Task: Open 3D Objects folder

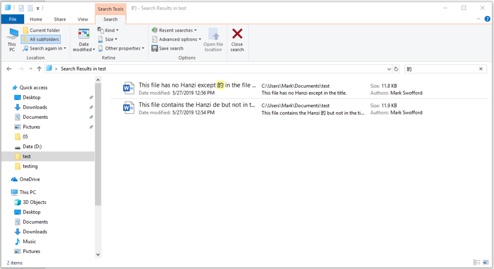Action: point(34,202)
